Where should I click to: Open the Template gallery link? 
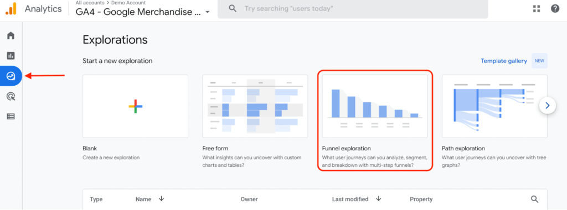504,61
